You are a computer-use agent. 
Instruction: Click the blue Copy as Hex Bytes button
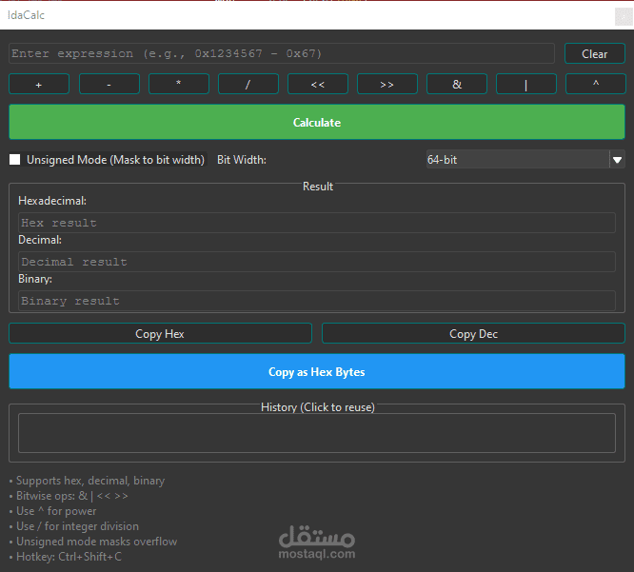[x=317, y=371]
